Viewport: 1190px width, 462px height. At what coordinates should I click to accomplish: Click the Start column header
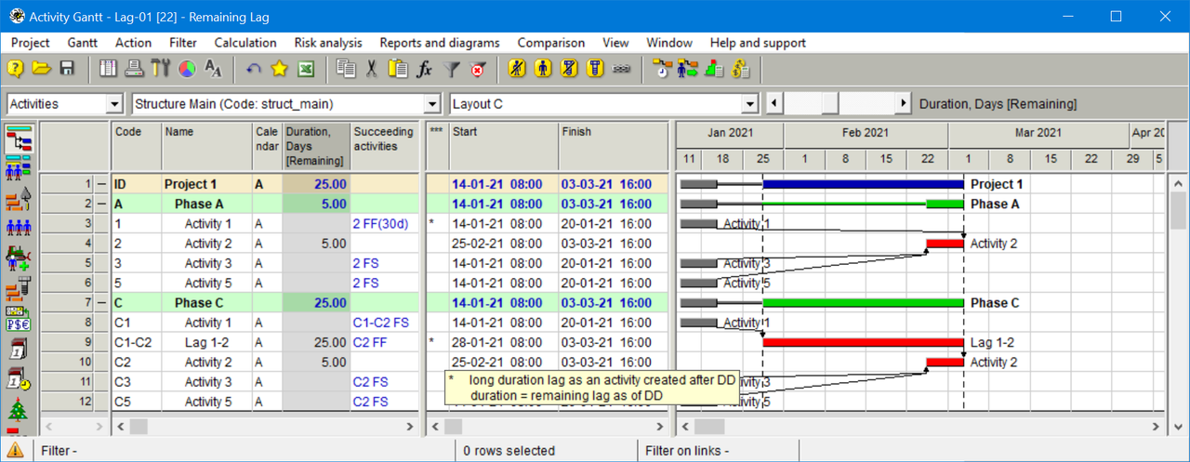click(504, 147)
